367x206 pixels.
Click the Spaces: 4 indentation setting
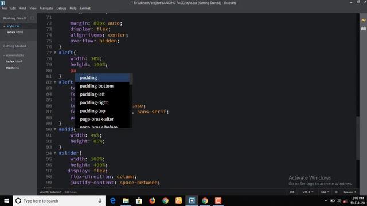pyautogui.click(x=350, y=192)
